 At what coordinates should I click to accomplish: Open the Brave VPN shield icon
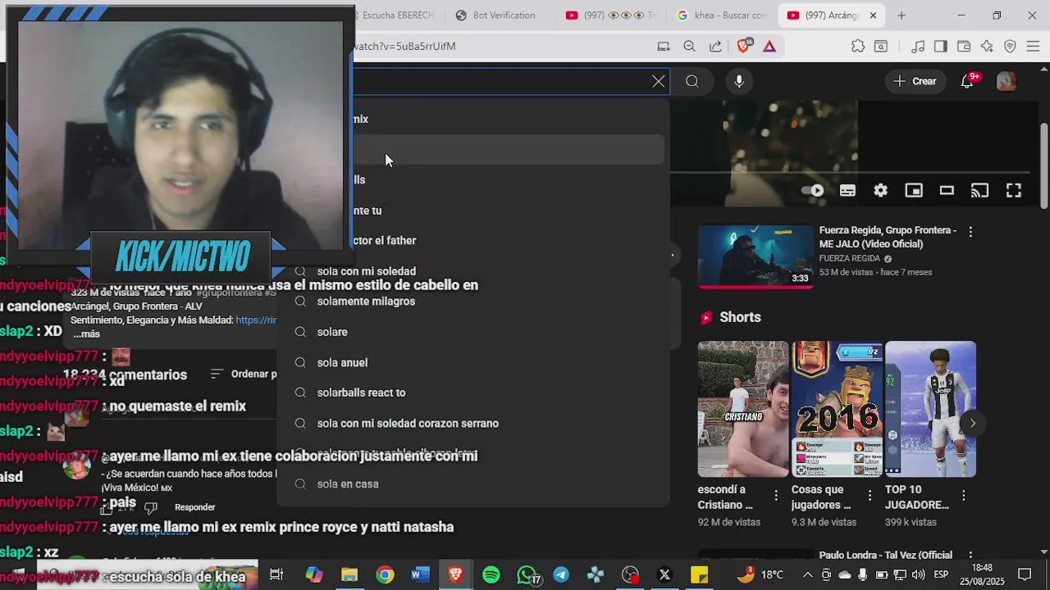[x=1010, y=46]
